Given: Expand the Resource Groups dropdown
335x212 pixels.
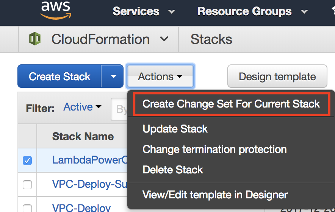Looking at the screenshot, I should [x=252, y=11].
